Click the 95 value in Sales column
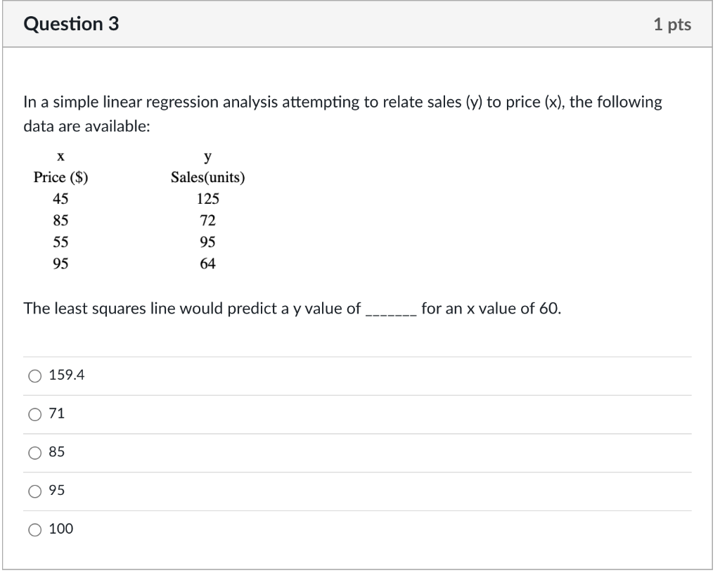The image size is (720, 573). pyautogui.click(x=207, y=243)
